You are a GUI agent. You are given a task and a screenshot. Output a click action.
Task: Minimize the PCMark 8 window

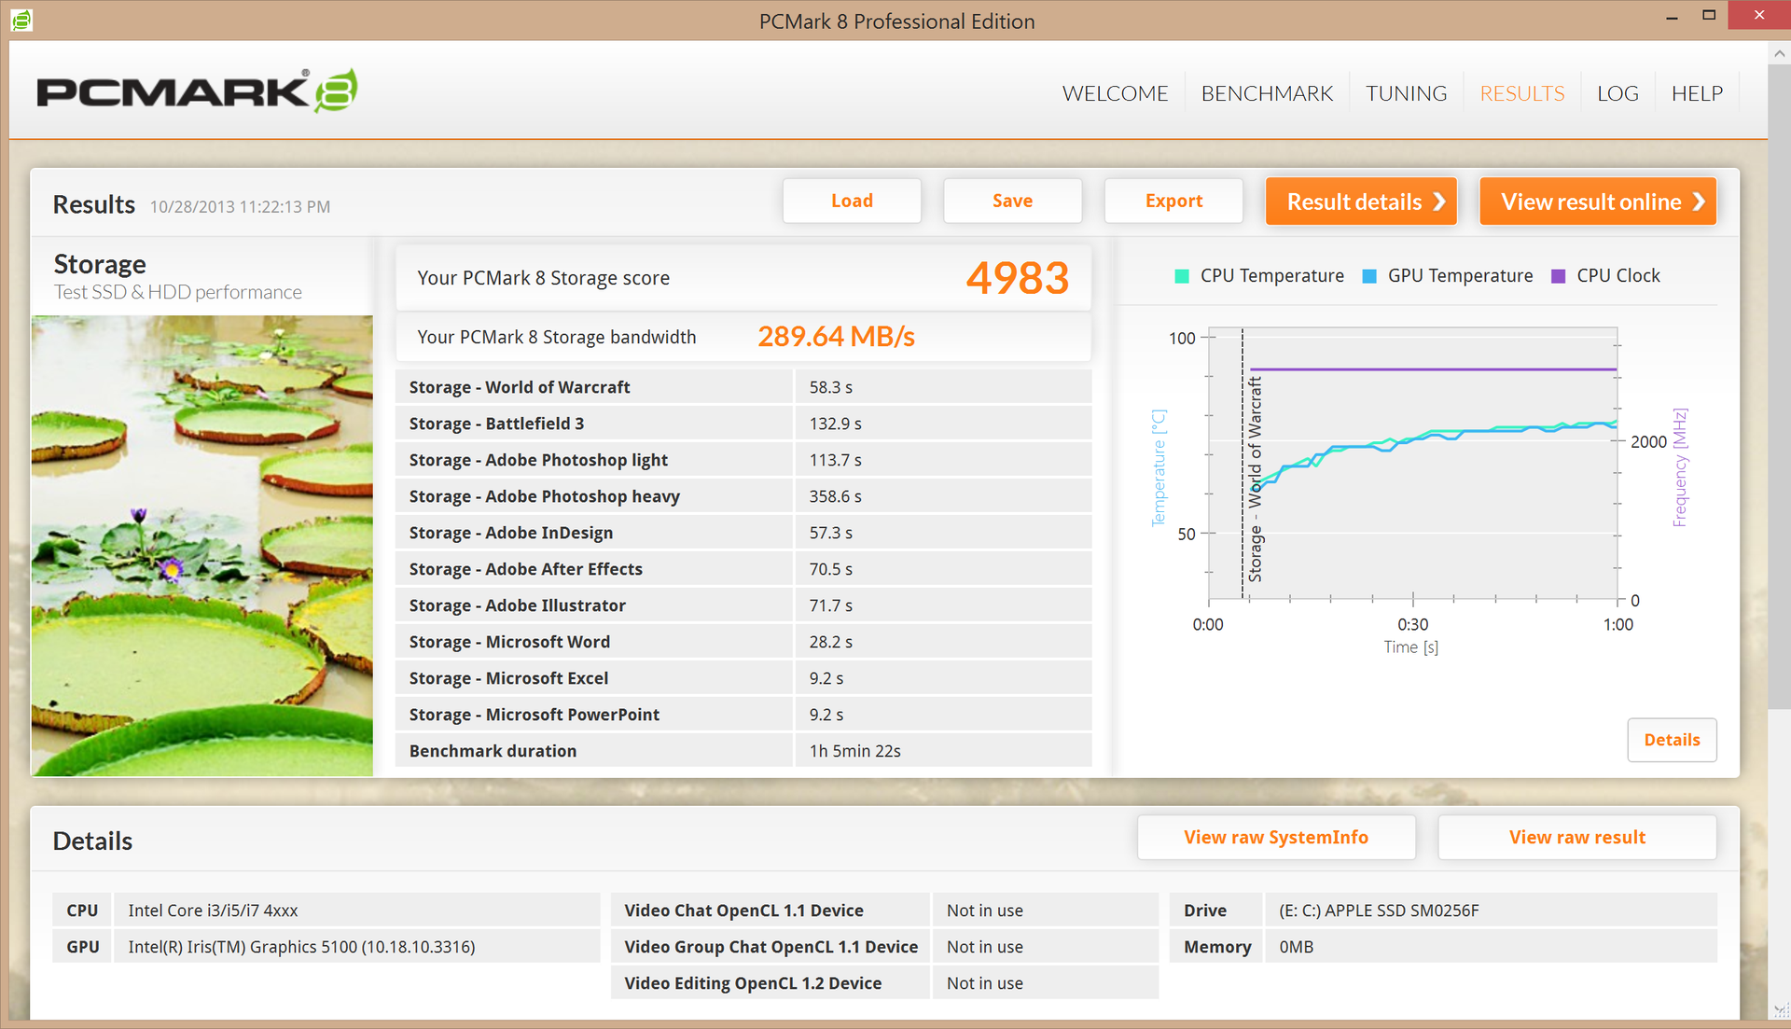click(1673, 17)
